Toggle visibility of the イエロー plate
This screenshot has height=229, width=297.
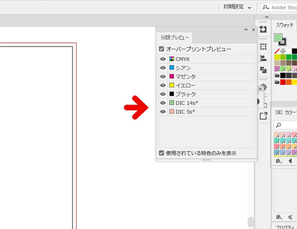[163, 85]
